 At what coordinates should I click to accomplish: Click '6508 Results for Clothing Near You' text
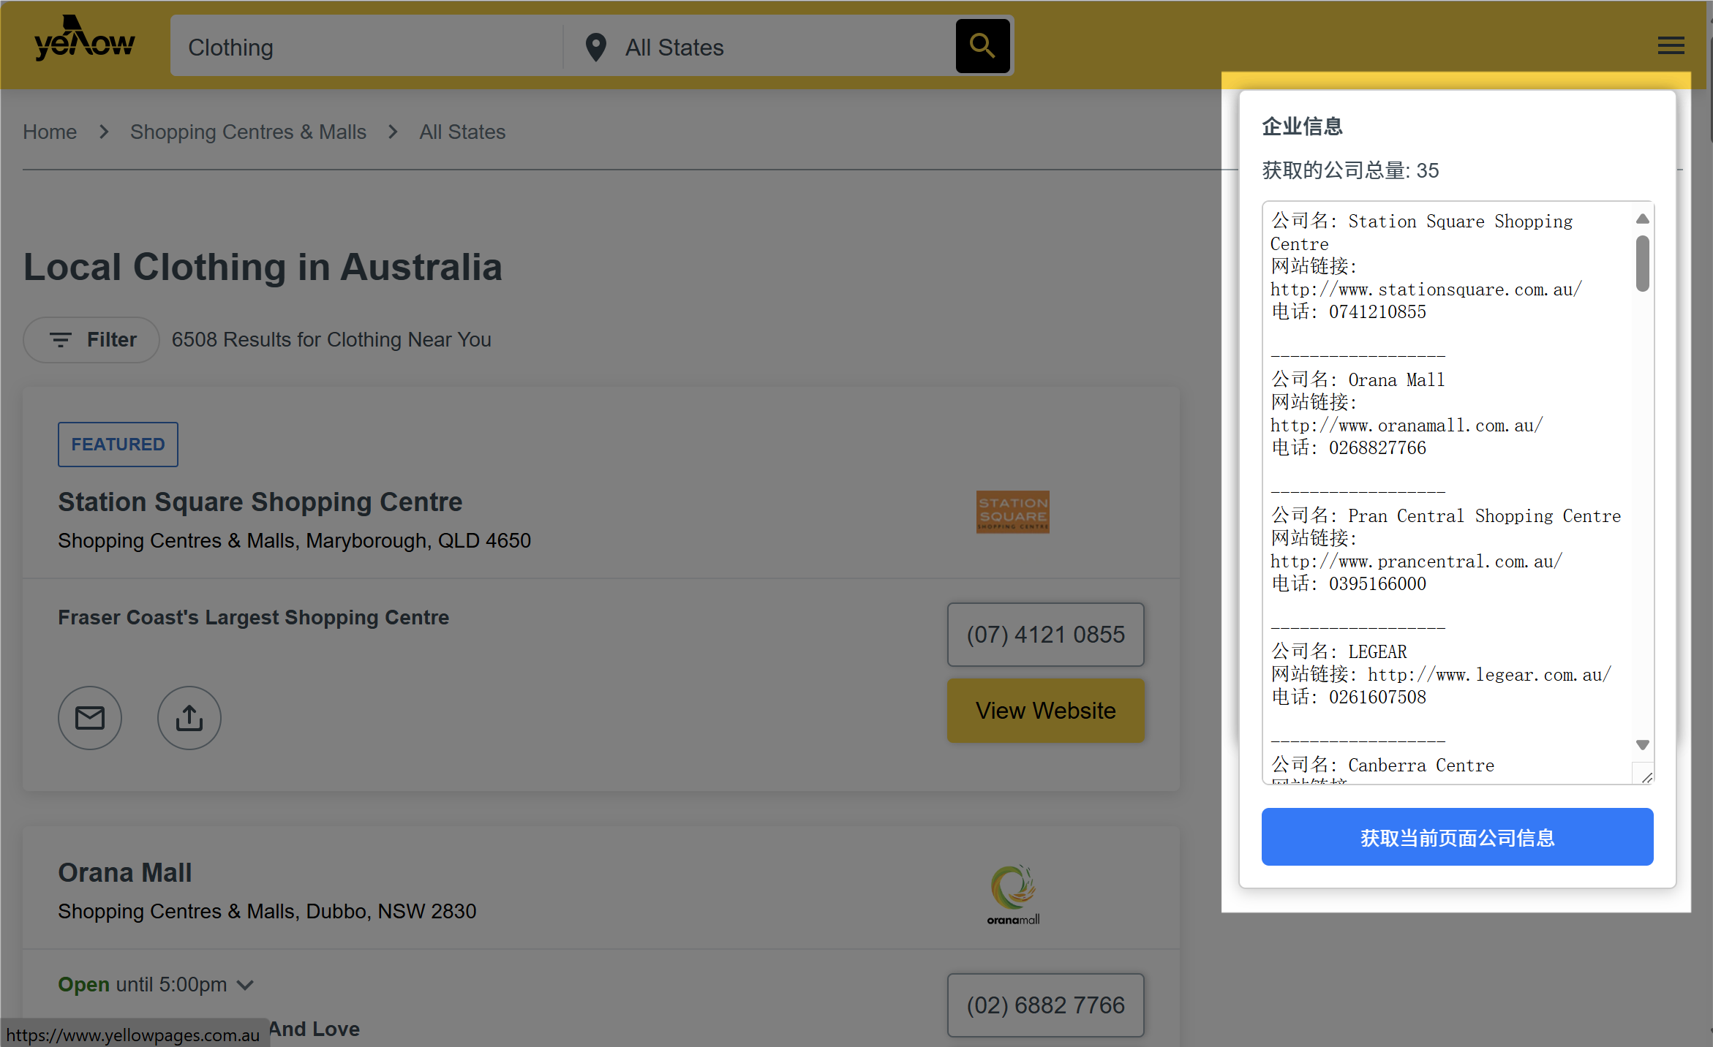(x=331, y=340)
